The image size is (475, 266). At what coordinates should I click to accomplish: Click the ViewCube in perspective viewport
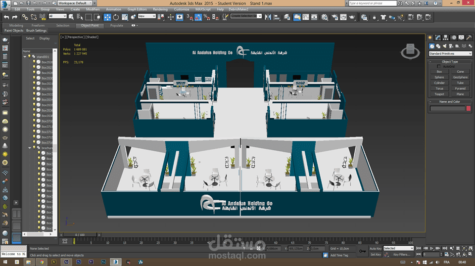[x=411, y=51]
